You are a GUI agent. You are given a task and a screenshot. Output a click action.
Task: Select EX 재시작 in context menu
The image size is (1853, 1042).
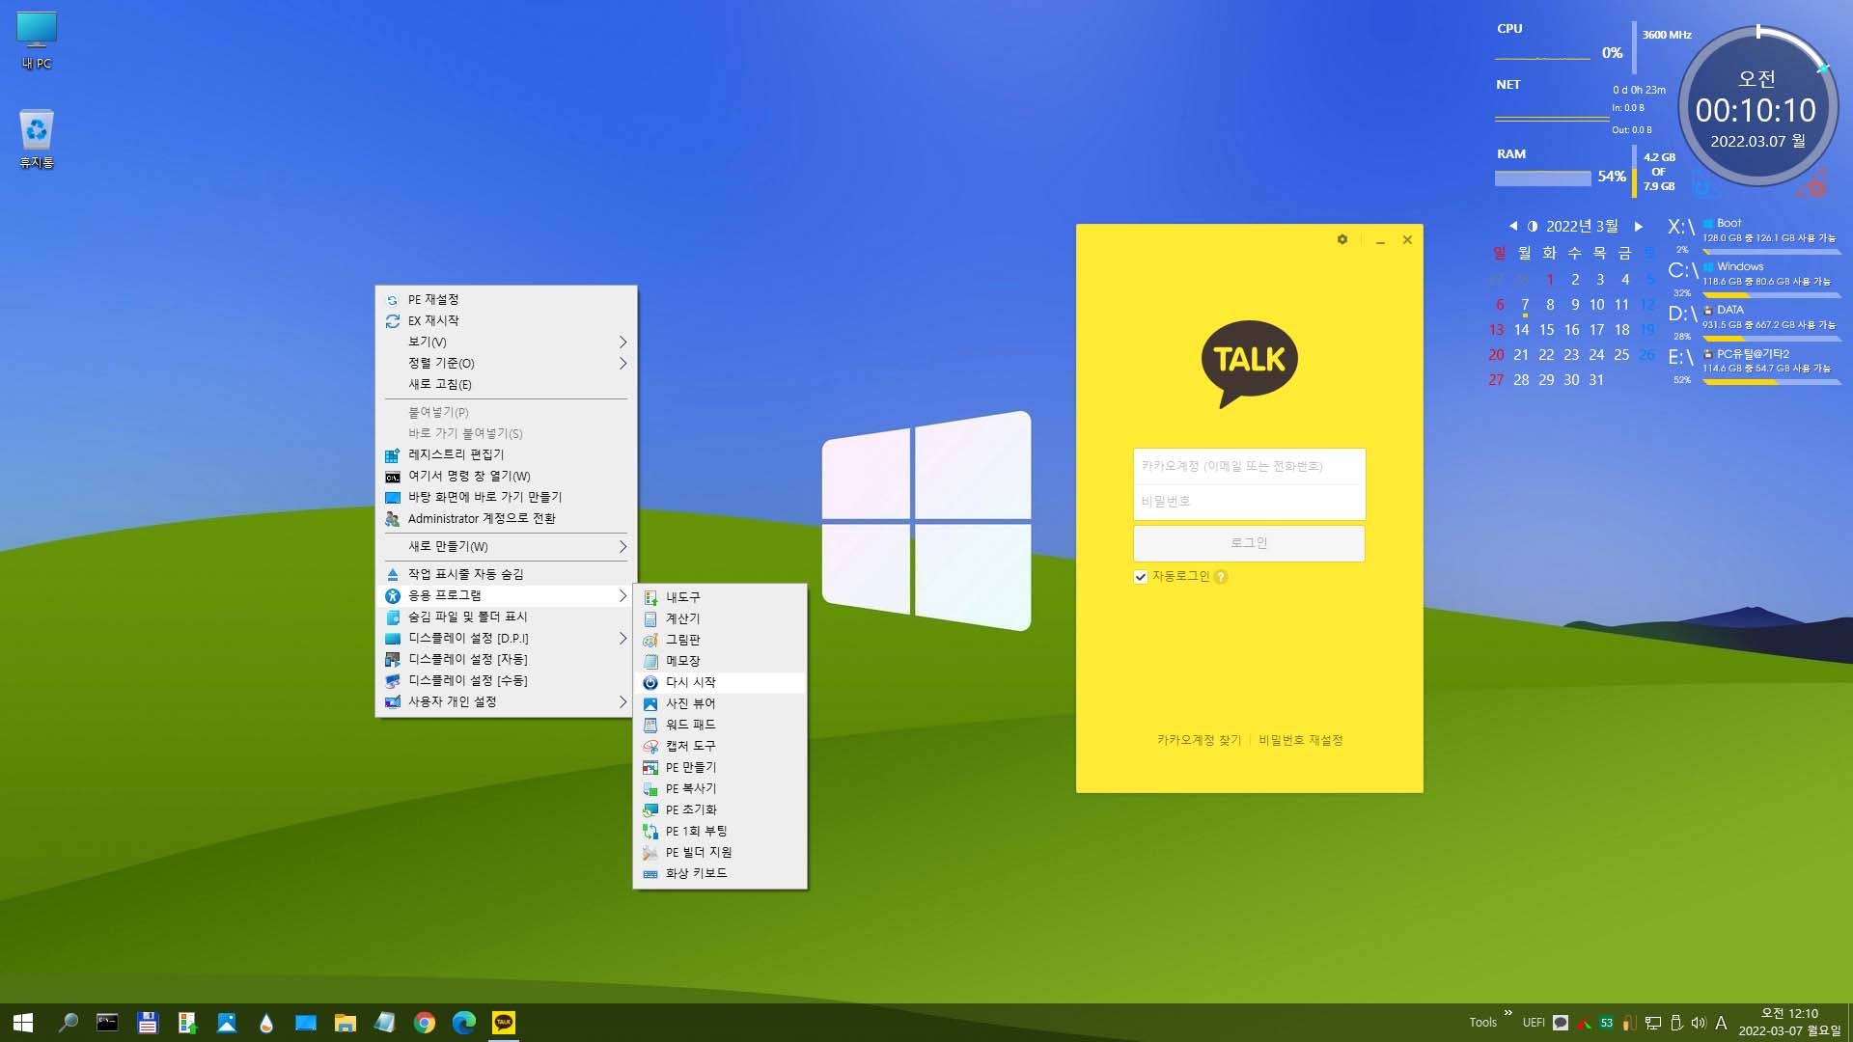click(x=506, y=320)
